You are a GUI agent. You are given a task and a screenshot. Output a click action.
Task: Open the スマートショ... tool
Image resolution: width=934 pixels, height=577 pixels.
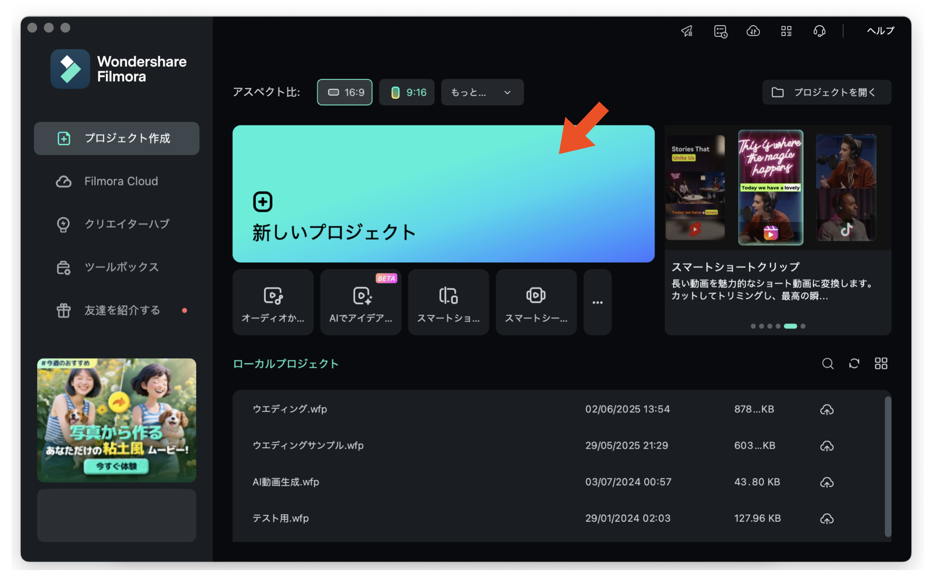tap(448, 302)
